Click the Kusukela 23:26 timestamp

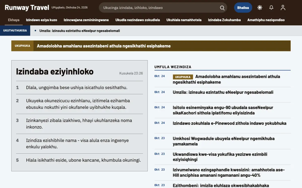[131, 73]
